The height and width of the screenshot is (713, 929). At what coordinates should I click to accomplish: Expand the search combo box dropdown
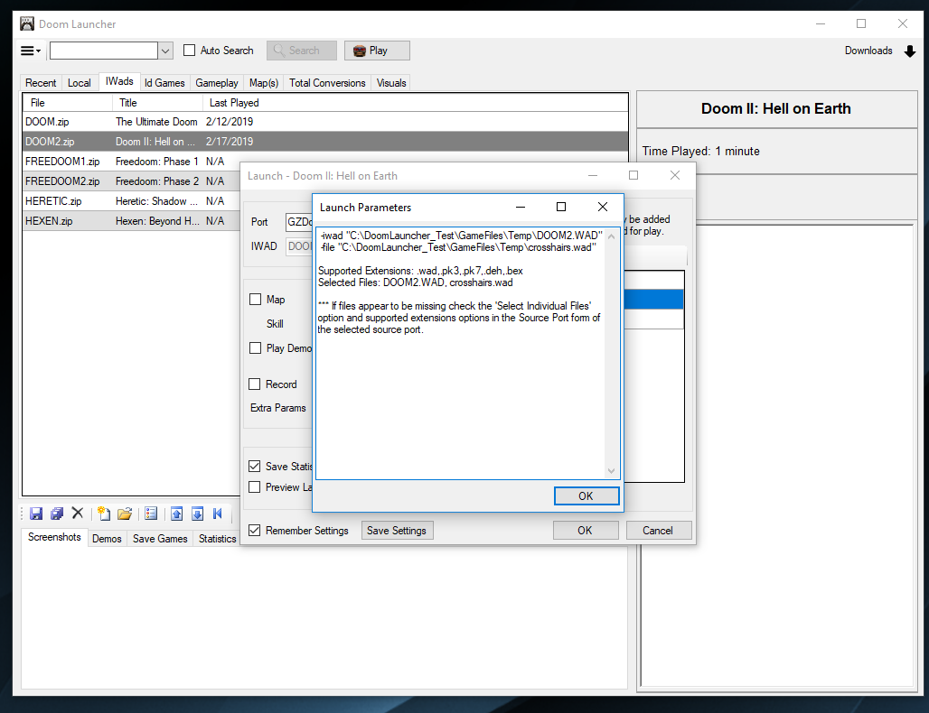click(x=165, y=51)
